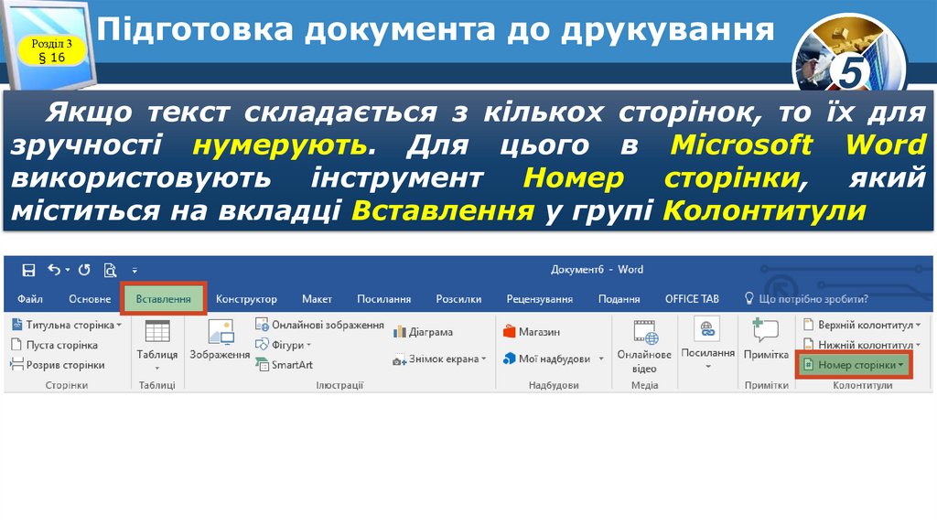This screenshot has width=937, height=525.
Task: Open the Фігури shapes dropdown
Action: pyautogui.click(x=284, y=345)
